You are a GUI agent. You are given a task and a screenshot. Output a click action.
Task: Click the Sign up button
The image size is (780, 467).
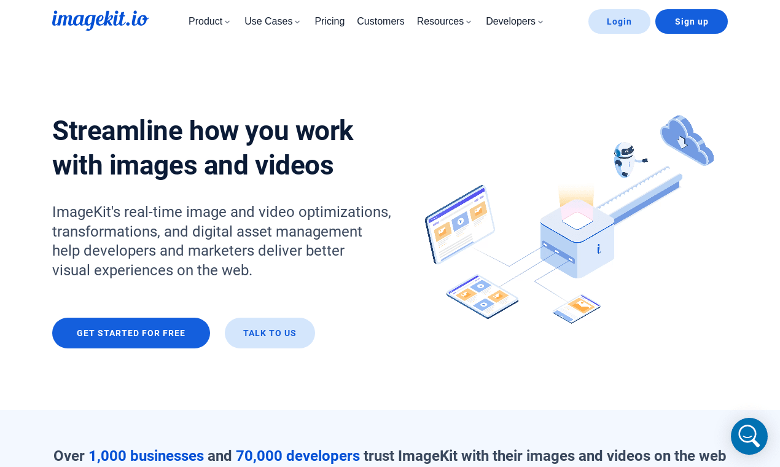692,22
